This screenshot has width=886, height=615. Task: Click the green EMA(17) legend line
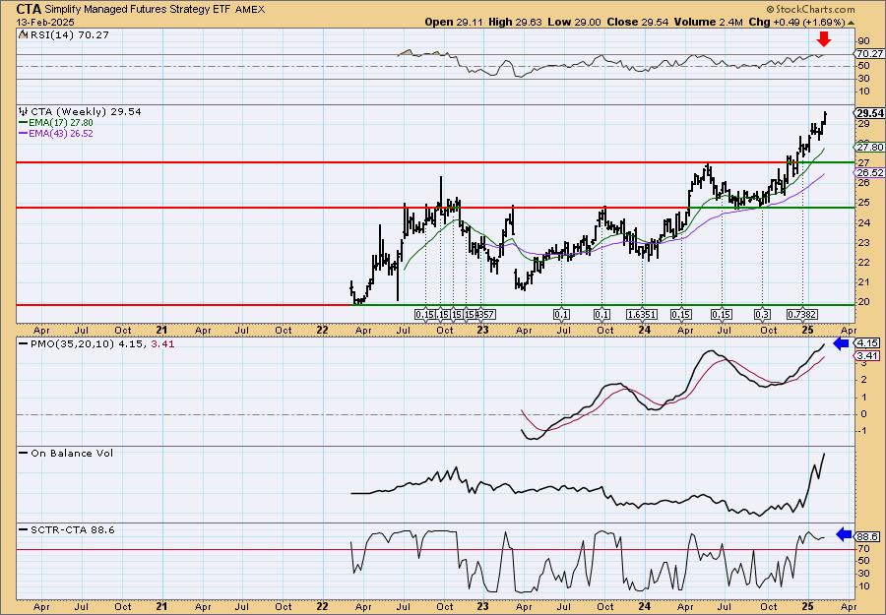pos(23,123)
